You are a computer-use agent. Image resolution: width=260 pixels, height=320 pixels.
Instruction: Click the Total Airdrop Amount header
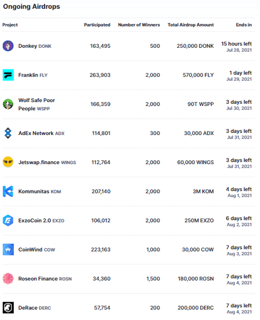coord(191,25)
